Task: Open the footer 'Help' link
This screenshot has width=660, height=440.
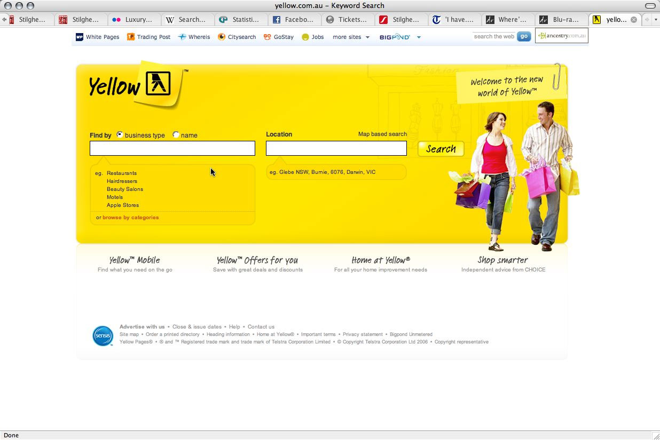Action: [234, 327]
